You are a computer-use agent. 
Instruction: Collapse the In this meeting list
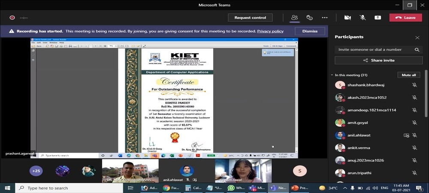click(332, 75)
